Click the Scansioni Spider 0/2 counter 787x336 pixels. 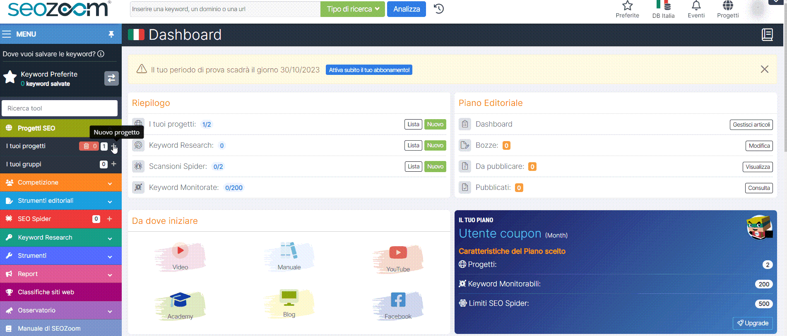(x=218, y=167)
